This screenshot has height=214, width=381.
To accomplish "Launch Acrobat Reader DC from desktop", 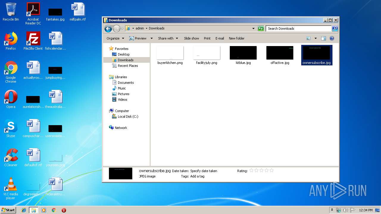I will pos(33,14).
